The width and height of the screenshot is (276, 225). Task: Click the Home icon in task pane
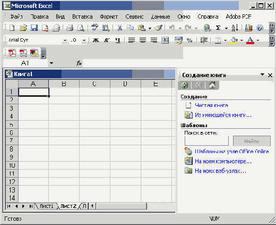click(212, 85)
